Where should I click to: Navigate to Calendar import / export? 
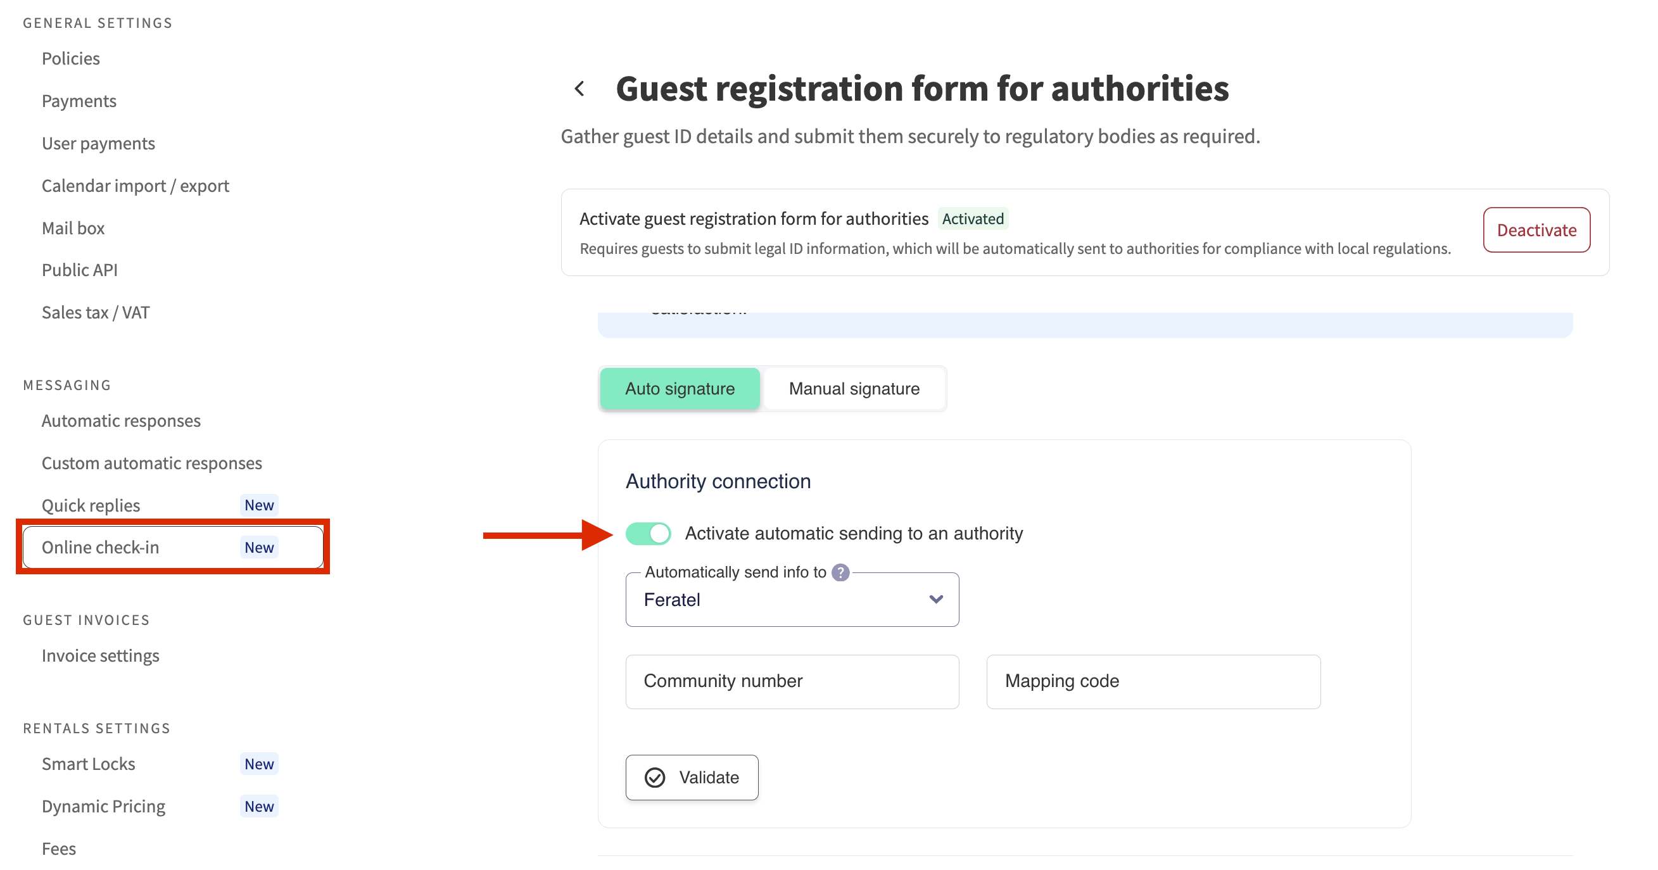click(135, 186)
